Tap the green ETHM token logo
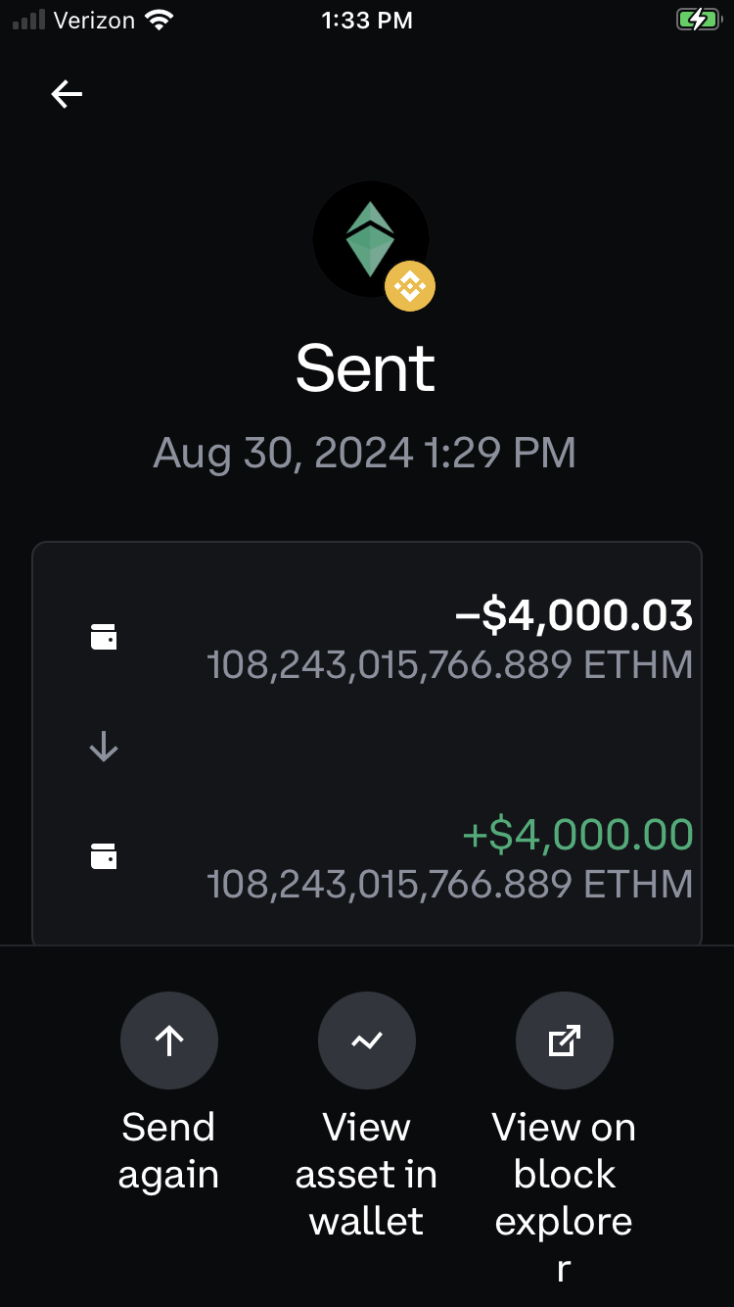This screenshot has height=1307, width=734. click(369, 238)
